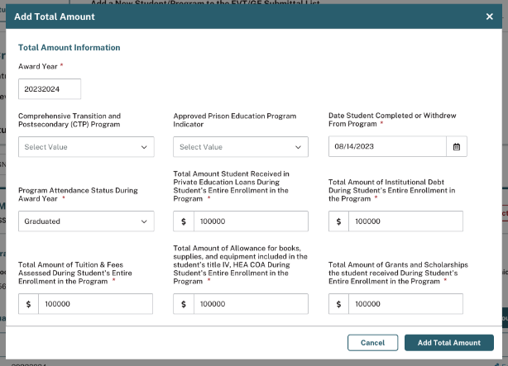
Task: Close the Add Total Amount dialog
Action: point(489,17)
